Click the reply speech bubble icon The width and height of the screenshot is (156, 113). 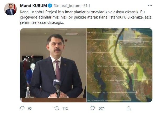[x=22, y=108]
